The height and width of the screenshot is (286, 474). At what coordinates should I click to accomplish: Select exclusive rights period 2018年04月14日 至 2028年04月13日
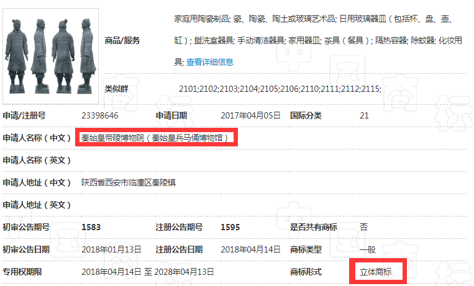(x=147, y=272)
